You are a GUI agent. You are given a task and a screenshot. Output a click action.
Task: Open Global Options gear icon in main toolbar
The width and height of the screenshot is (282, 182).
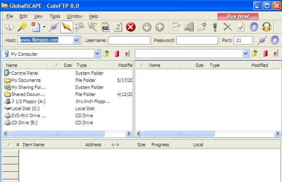pos(254,27)
